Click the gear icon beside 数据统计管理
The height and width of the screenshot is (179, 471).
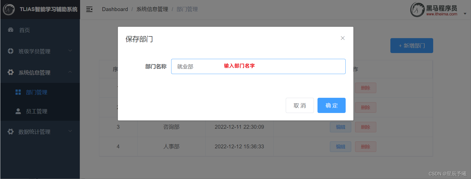[x=10, y=131]
